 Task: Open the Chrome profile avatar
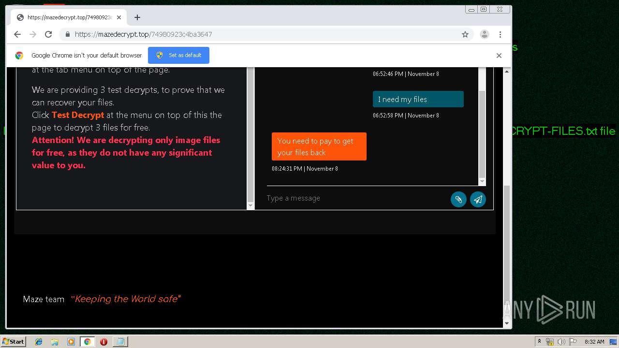484,34
